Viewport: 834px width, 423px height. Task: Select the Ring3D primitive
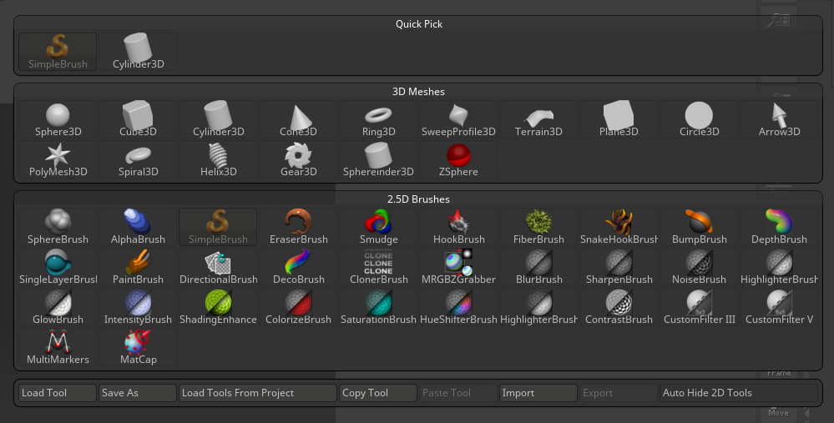[378, 120]
